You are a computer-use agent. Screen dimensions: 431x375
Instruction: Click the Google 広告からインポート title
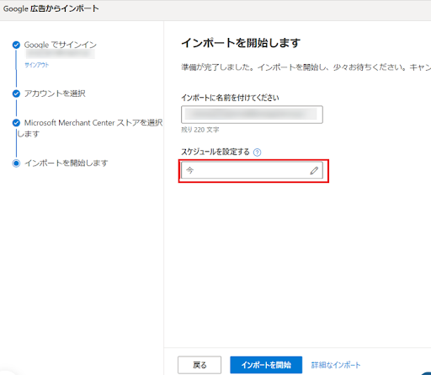[51, 8]
